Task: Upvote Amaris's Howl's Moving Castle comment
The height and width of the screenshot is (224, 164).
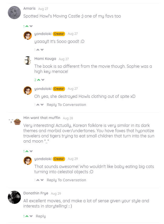Action: (27, 26)
